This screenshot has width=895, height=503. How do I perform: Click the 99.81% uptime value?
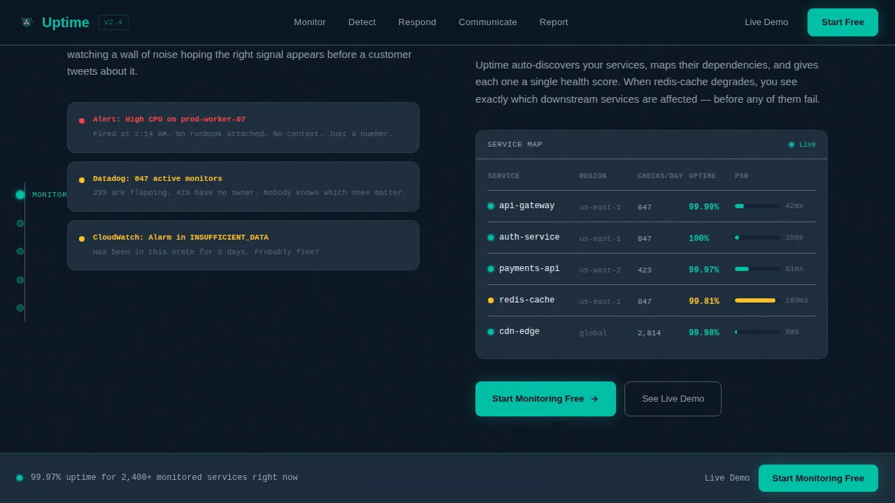click(x=703, y=301)
